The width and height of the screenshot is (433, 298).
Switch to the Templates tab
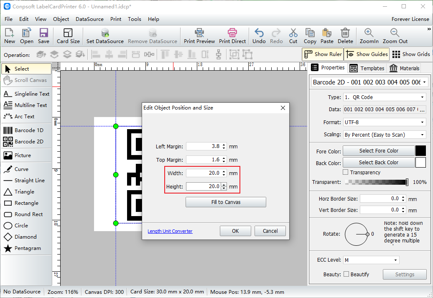pos(367,68)
